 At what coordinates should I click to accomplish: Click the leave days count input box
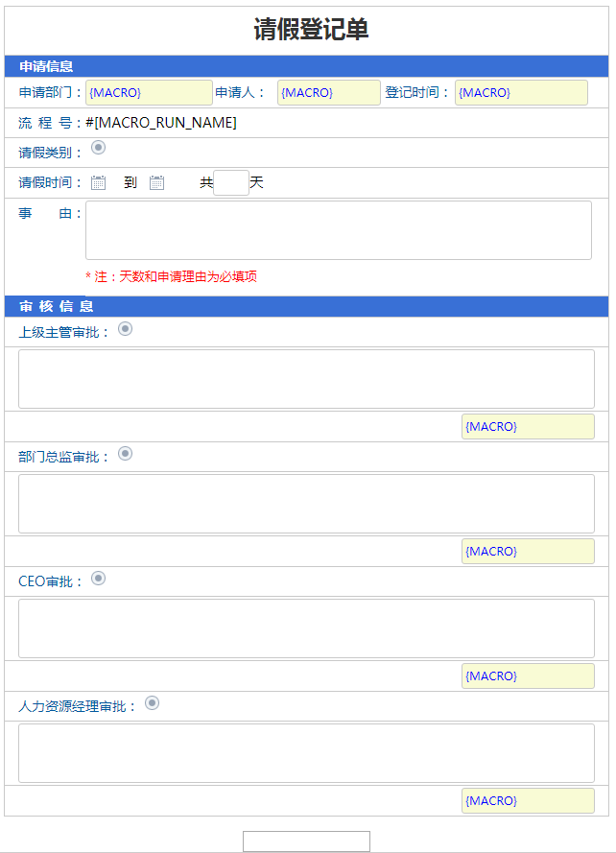tap(231, 182)
